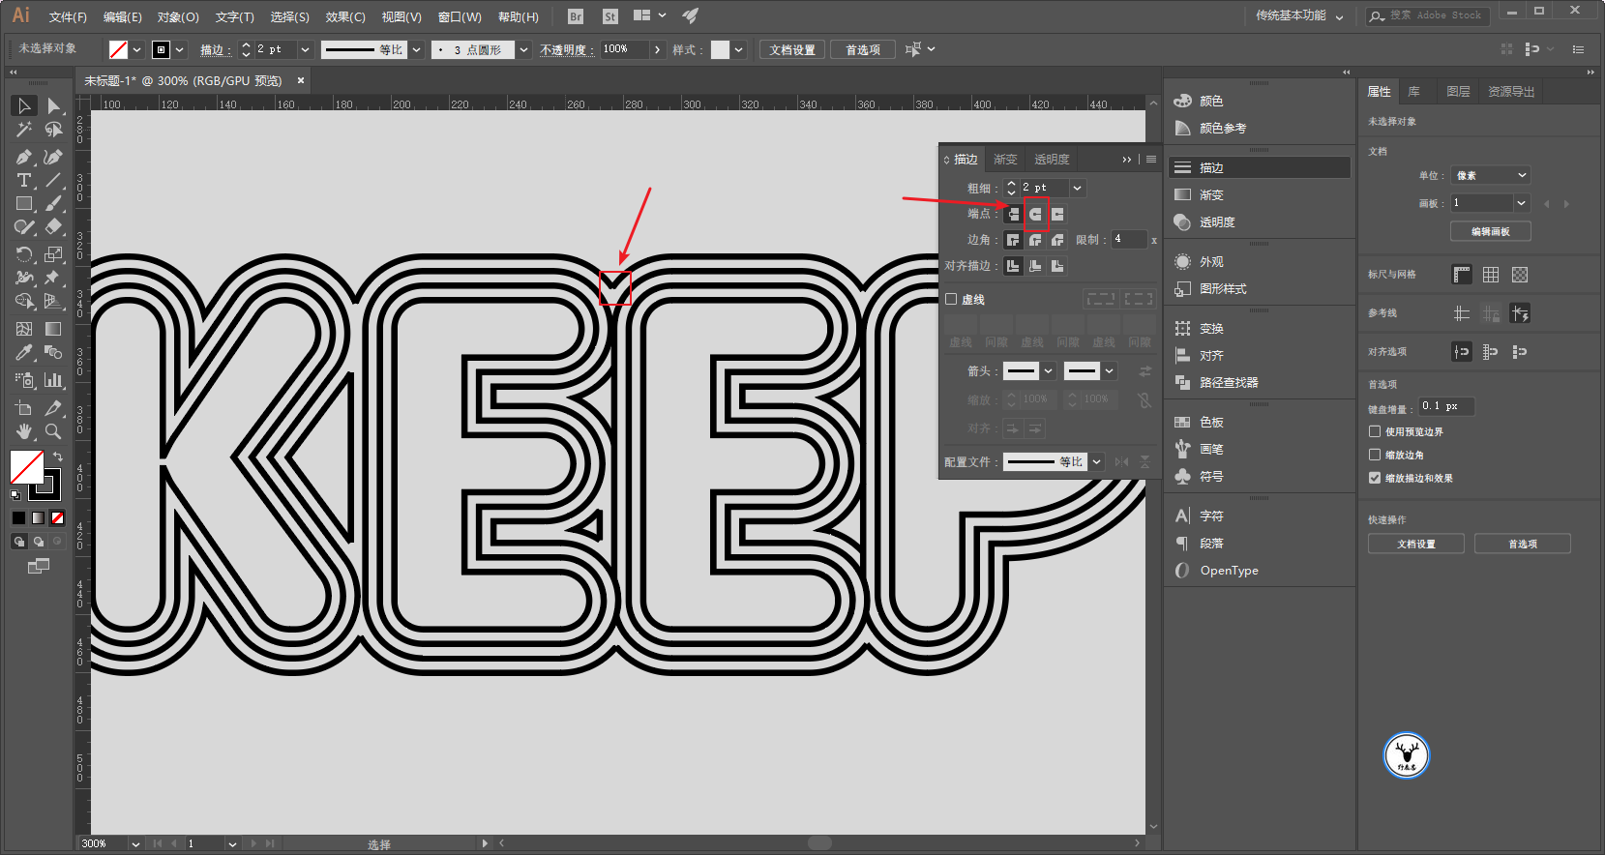
Task: Select the Pen tool
Action: click(24, 157)
